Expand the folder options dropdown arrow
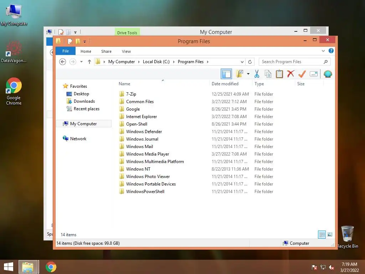The width and height of the screenshot is (365, 274). [248, 74]
